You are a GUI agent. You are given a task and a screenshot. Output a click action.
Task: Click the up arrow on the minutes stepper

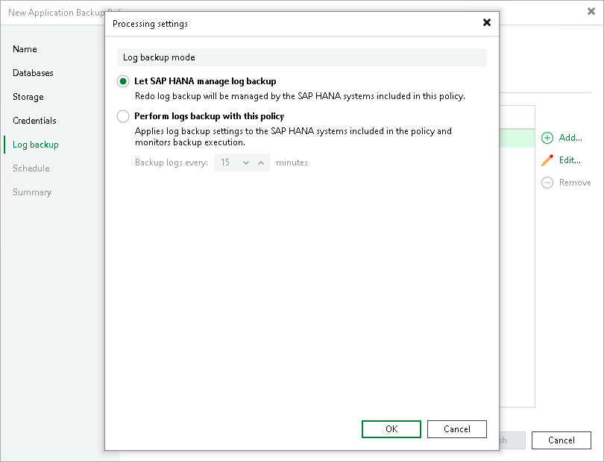(x=261, y=162)
